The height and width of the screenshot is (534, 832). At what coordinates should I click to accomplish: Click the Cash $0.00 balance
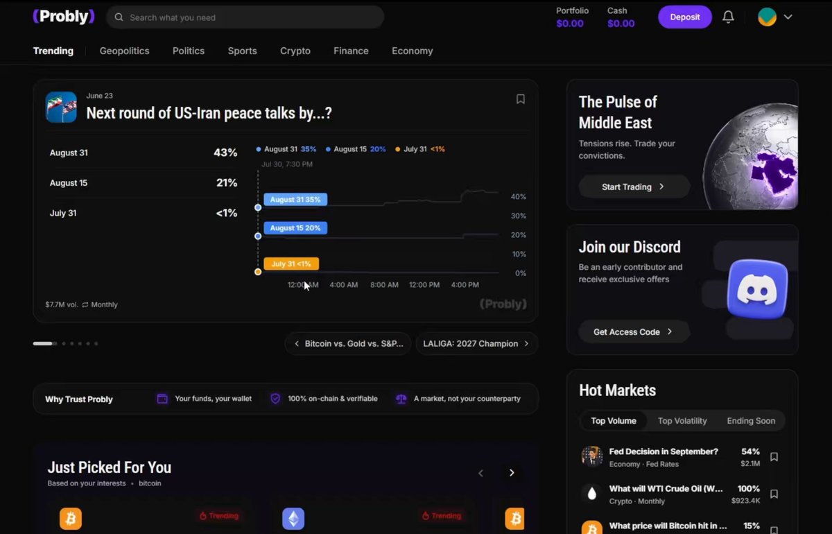point(621,17)
